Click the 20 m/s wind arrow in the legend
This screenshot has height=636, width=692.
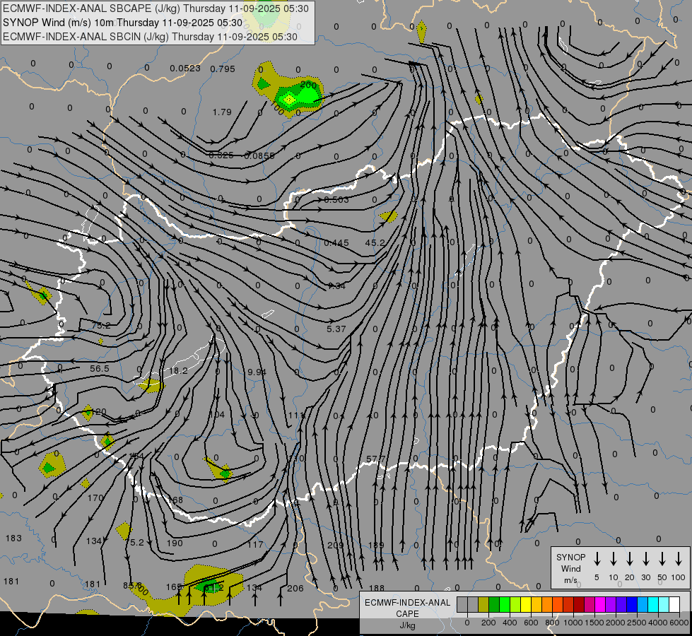(x=629, y=559)
